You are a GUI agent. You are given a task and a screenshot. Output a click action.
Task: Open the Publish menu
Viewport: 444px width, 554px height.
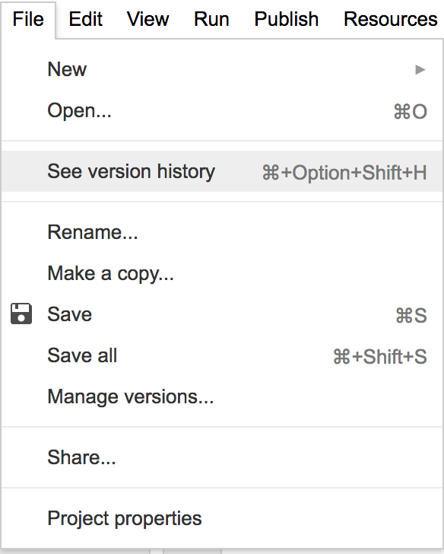(286, 19)
